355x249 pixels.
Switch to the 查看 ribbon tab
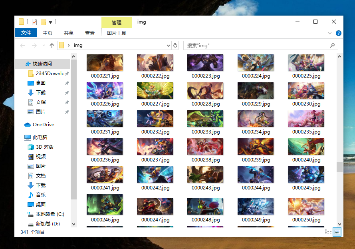click(90, 33)
